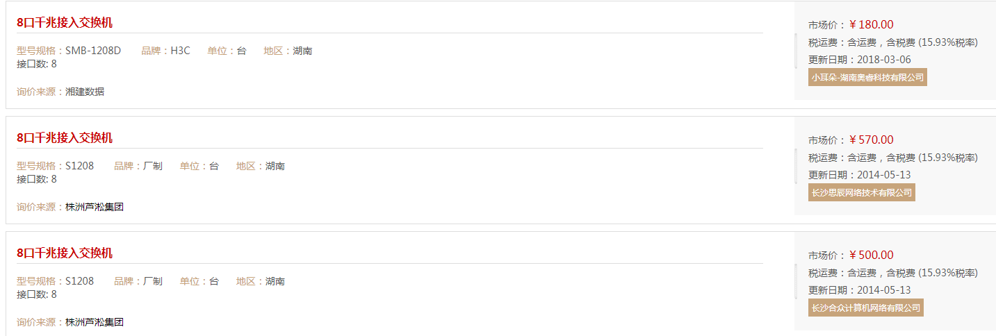Click the third listing's price panel scrollbar handle
The width and height of the screenshot is (996, 336).
point(796,281)
